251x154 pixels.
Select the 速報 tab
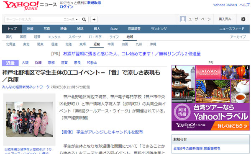30,29
